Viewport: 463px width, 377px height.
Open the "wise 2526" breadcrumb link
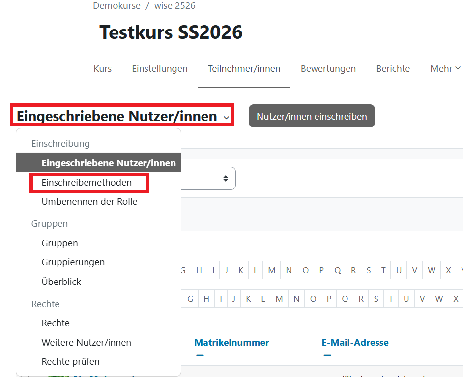click(x=174, y=6)
